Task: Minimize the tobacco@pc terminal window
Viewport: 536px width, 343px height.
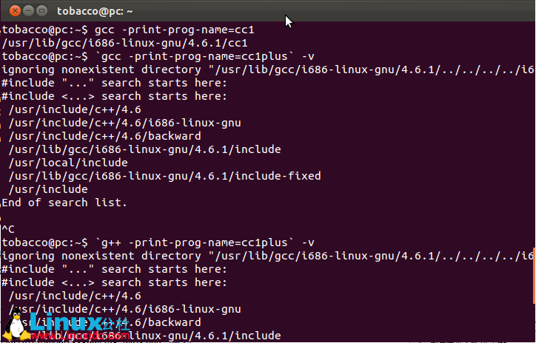Action: click(x=28, y=11)
